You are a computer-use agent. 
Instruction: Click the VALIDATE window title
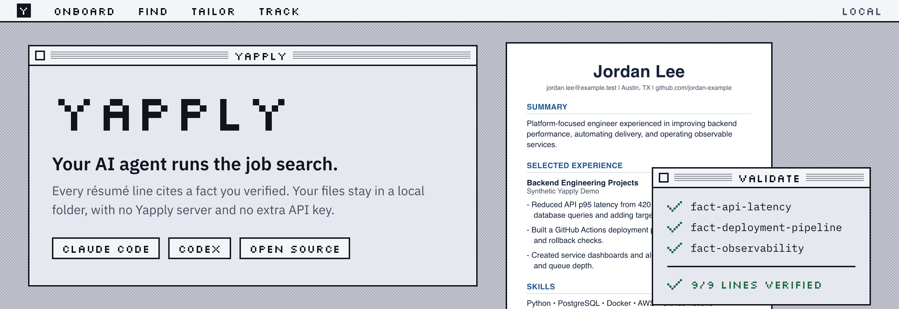coord(769,179)
